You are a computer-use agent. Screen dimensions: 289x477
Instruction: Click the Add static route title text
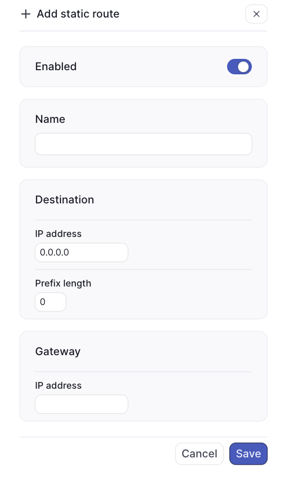click(78, 14)
